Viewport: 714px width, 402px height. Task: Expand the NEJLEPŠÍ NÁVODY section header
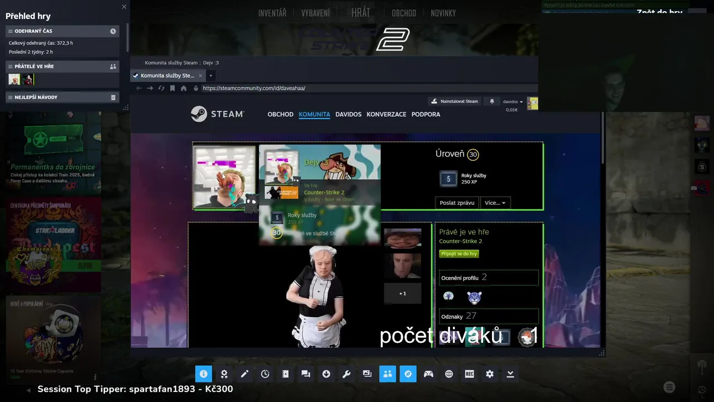[x=62, y=97]
